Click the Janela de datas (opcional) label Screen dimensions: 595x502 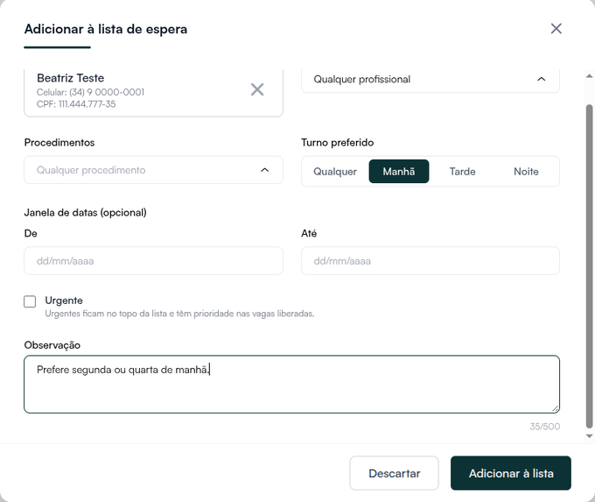(85, 212)
